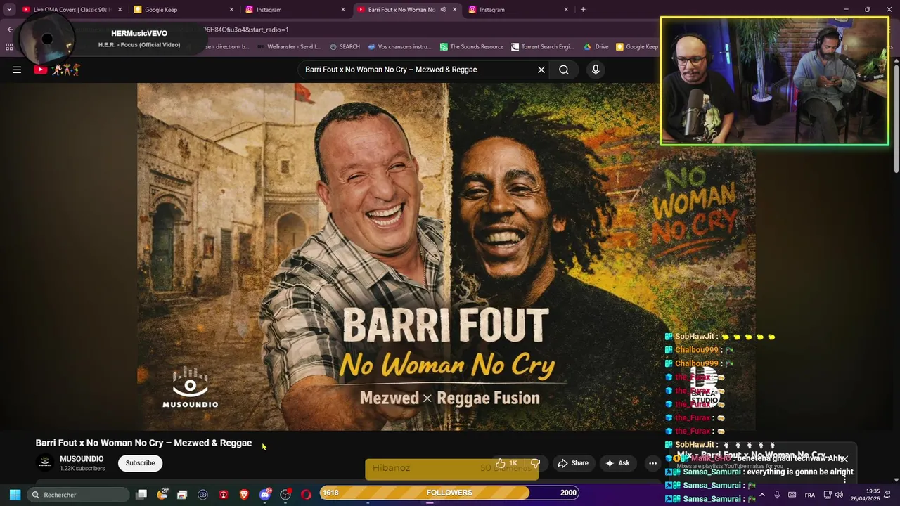The height and width of the screenshot is (506, 900).
Task: Open the YouTube guide hamburger menu
Action: click(x=17, y=70)
